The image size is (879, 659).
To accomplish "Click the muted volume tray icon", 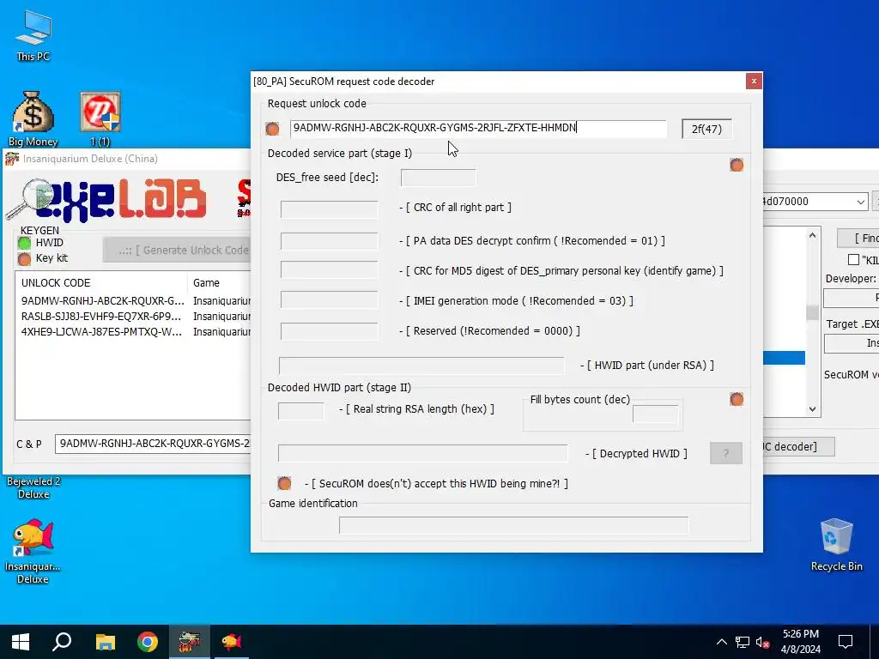I will pyautogui.click(x=762, y=642).
